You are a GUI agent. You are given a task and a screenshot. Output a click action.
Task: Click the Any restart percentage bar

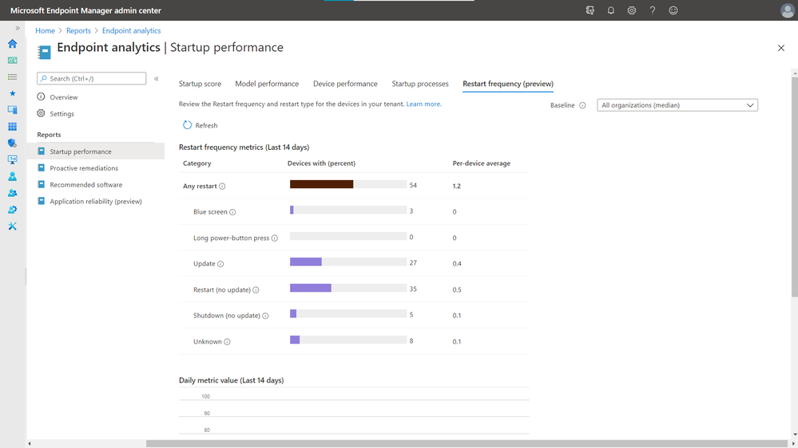point(348,184)
